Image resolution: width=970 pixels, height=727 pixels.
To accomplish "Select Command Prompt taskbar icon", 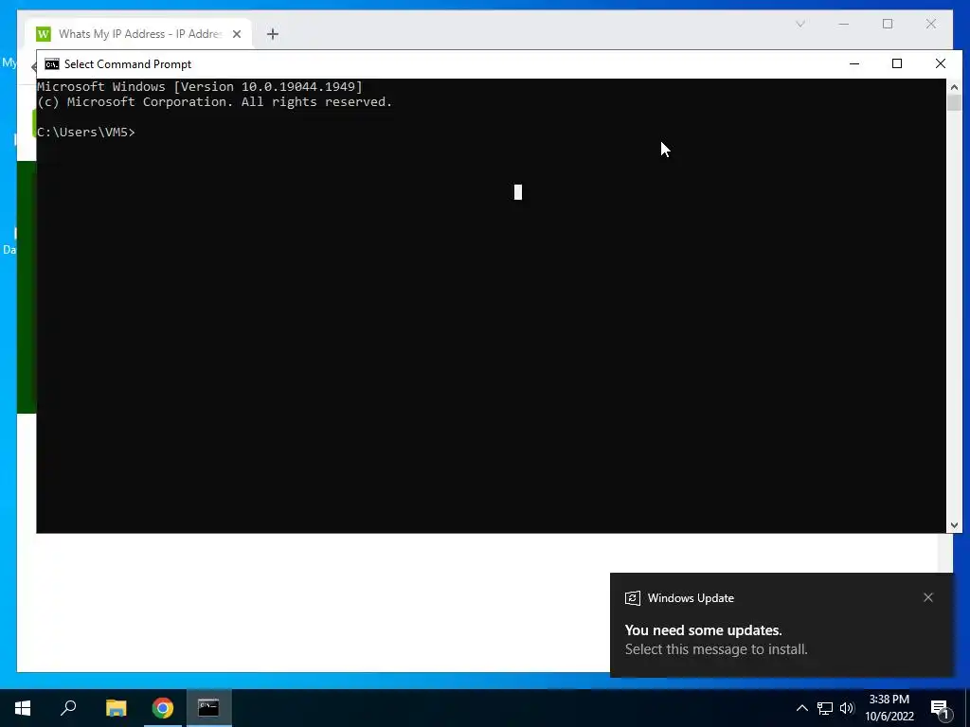I will 208,708.
